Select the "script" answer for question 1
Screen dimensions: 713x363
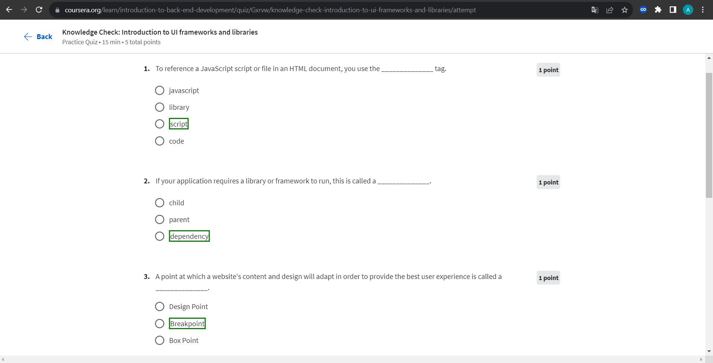(160, 123)
